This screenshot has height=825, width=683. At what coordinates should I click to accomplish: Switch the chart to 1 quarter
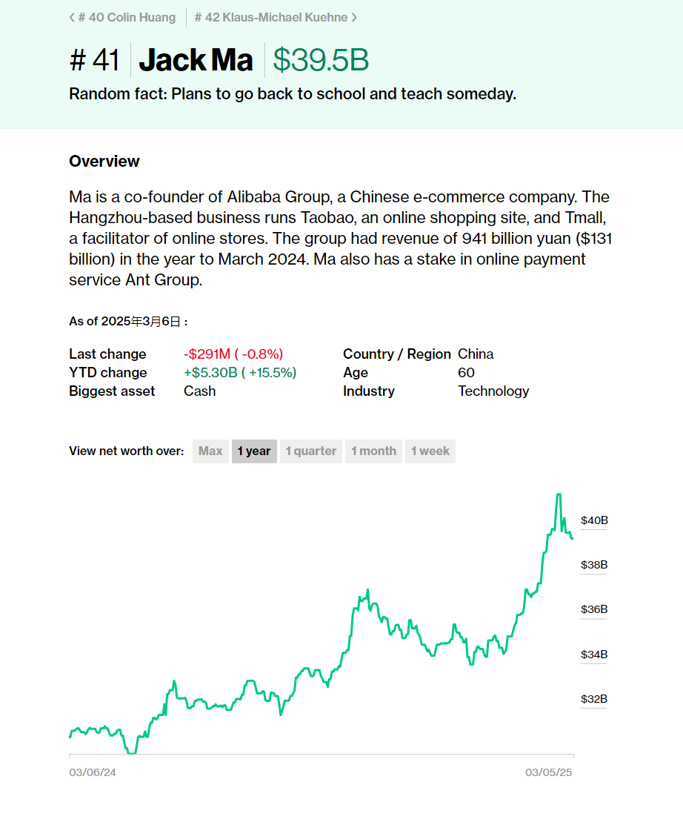click(311, 451)
